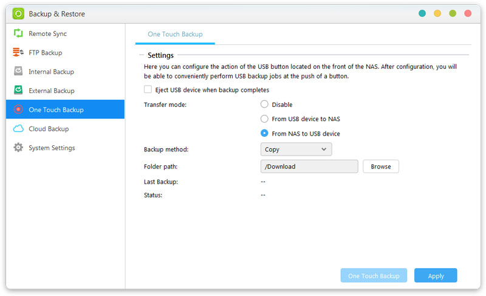Open the Backup method Copy dropdown
Screen dimensions: 486x296
pos(296,150)
